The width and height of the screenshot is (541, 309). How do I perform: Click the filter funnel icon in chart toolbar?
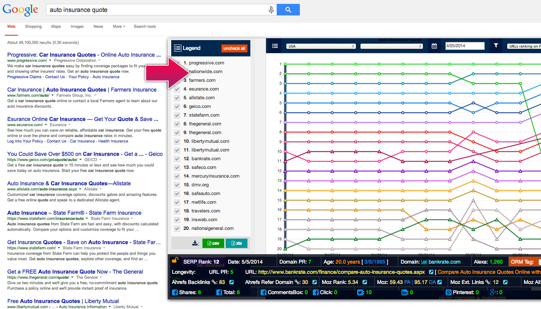click(496, 46)
